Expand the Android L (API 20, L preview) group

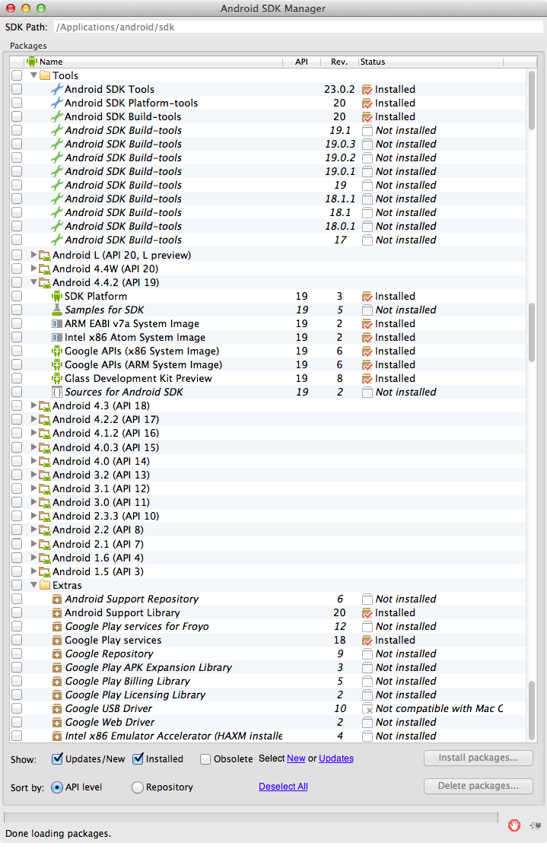pyautogui.click(x=34, y=255)
